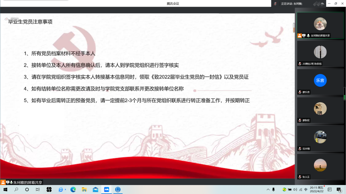Click the participant list vertical scrollbar
The image size is (346, 194).
[345, 96]
